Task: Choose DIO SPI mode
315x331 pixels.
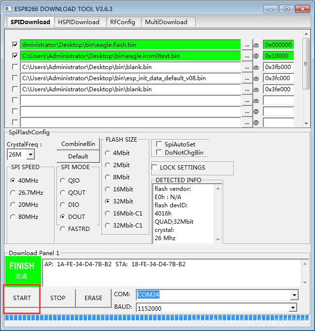Action: pos(63,204)
